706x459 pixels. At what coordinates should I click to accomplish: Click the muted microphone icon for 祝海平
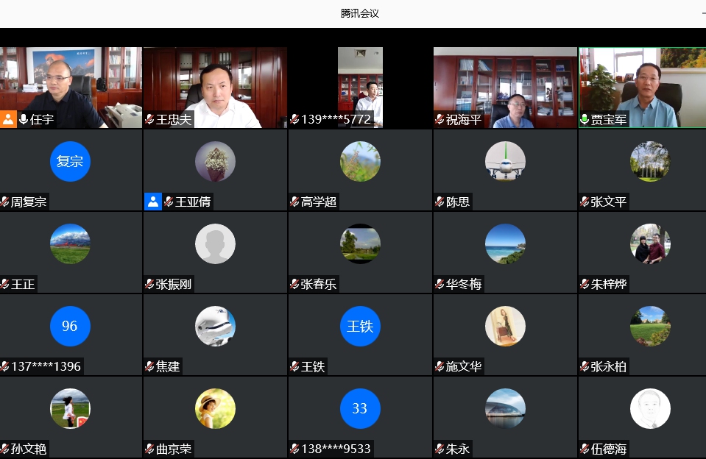[440, 119]
